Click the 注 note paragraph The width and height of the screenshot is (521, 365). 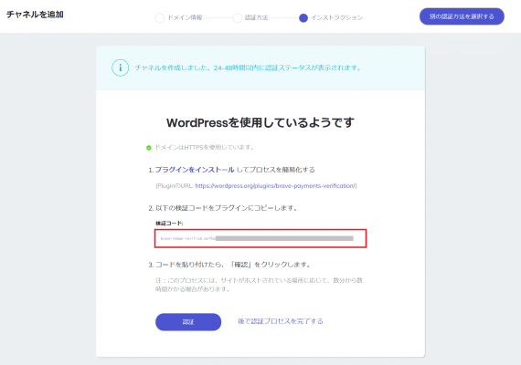pos(260,285)
